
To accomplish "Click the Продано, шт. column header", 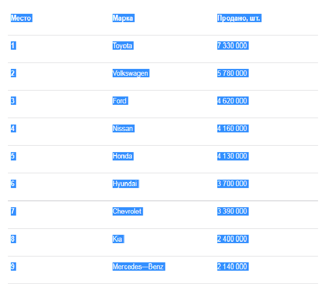I will click(239, 18).
